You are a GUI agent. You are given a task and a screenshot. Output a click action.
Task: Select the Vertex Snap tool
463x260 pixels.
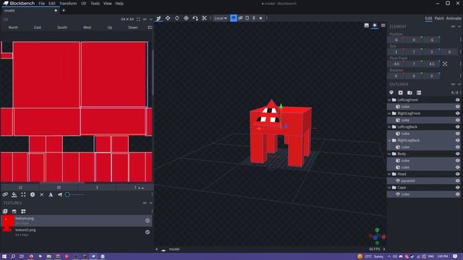point(195,18)
